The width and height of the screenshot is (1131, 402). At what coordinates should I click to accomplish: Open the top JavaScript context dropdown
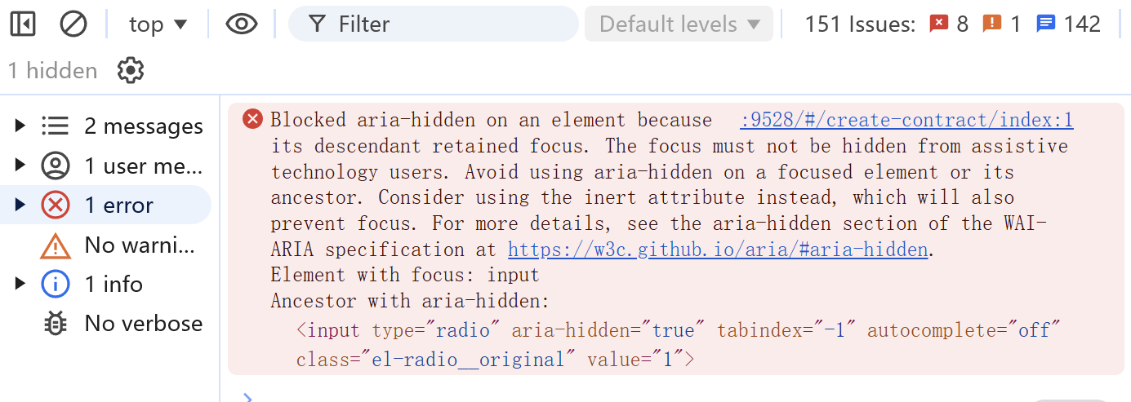[158, 24]
